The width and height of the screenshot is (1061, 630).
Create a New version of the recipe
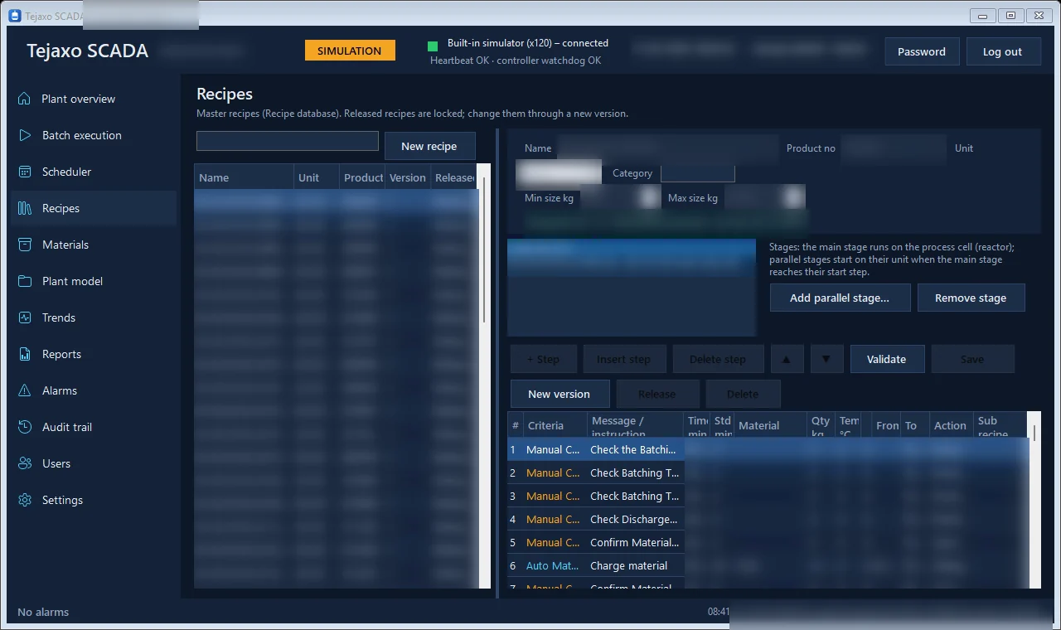[x=560, y=394]
